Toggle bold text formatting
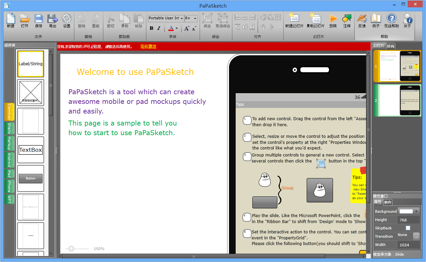The width and height of the screenshot is (426, 262). [151, 28]
